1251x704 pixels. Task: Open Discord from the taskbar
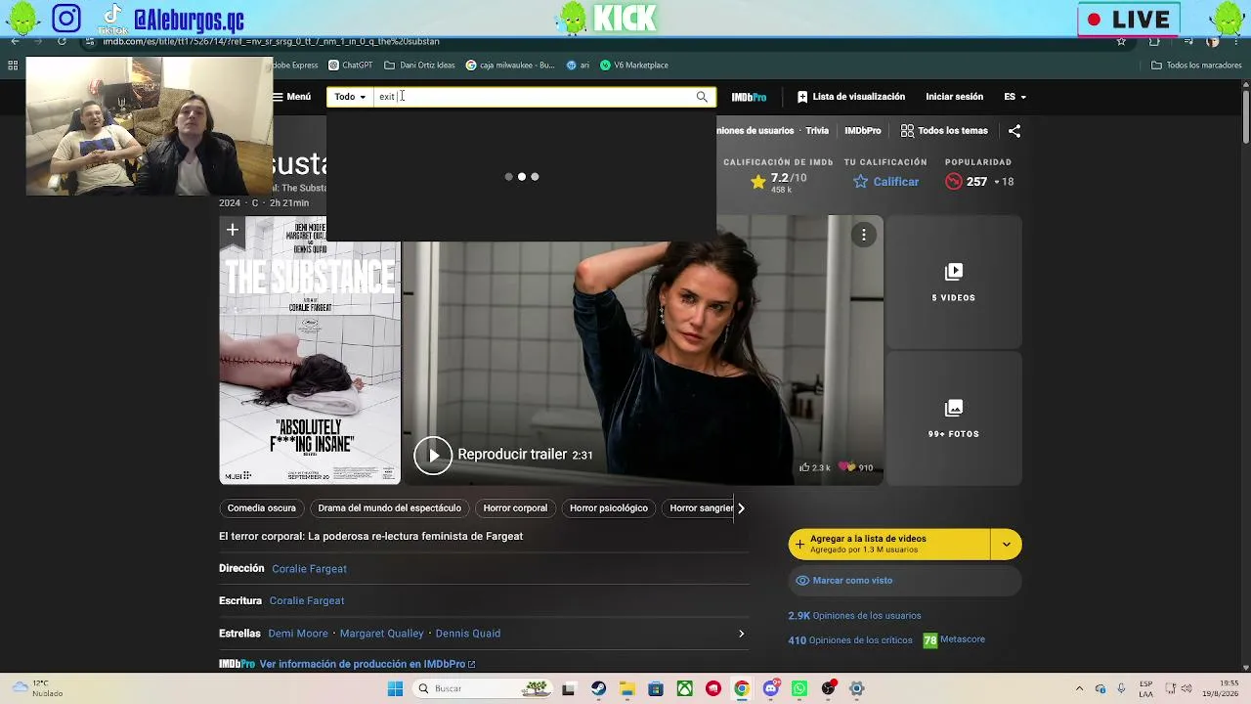click(771, 689)
